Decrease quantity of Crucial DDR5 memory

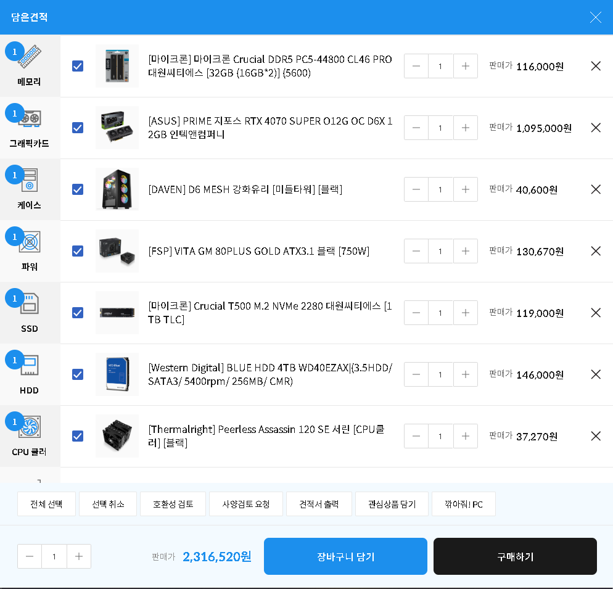point(416,66)
